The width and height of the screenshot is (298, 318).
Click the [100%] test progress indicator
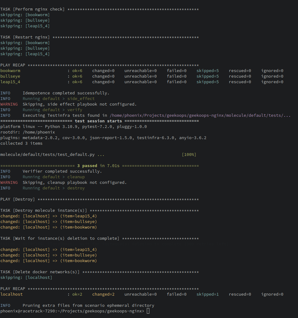189,155
